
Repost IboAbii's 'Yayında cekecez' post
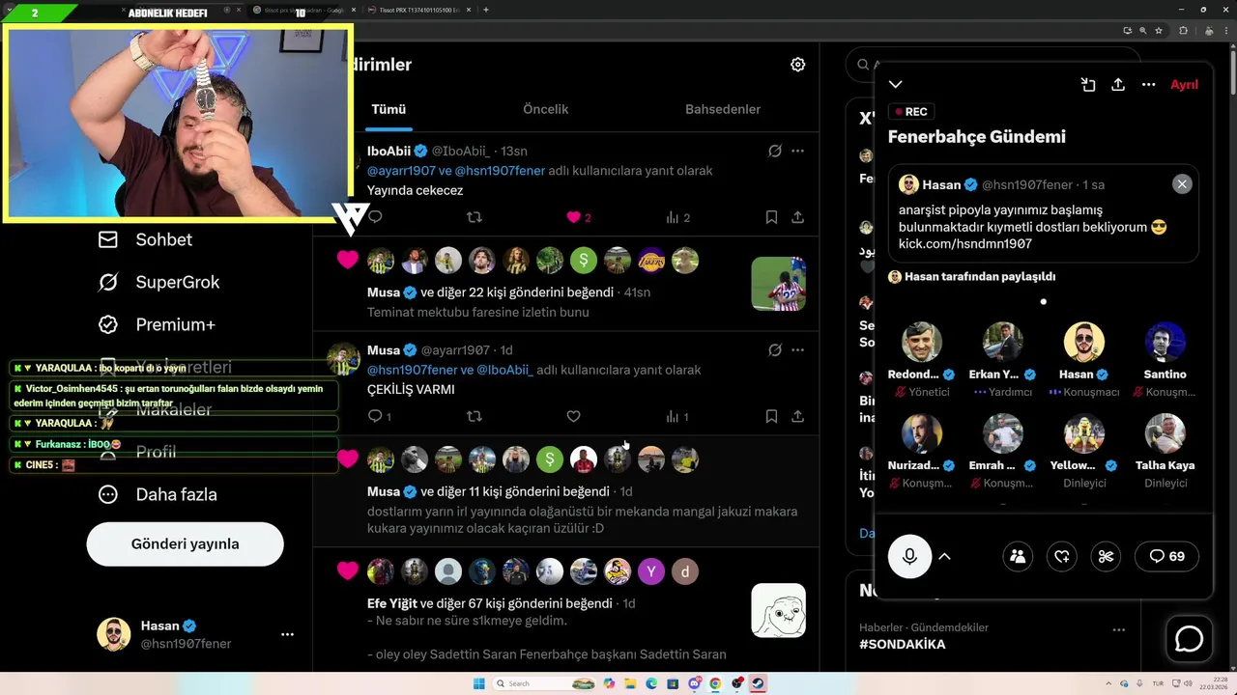474,217
